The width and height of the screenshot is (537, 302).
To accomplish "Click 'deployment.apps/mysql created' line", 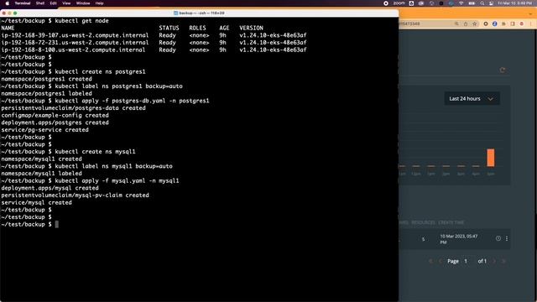I will (x=50, y=188).
